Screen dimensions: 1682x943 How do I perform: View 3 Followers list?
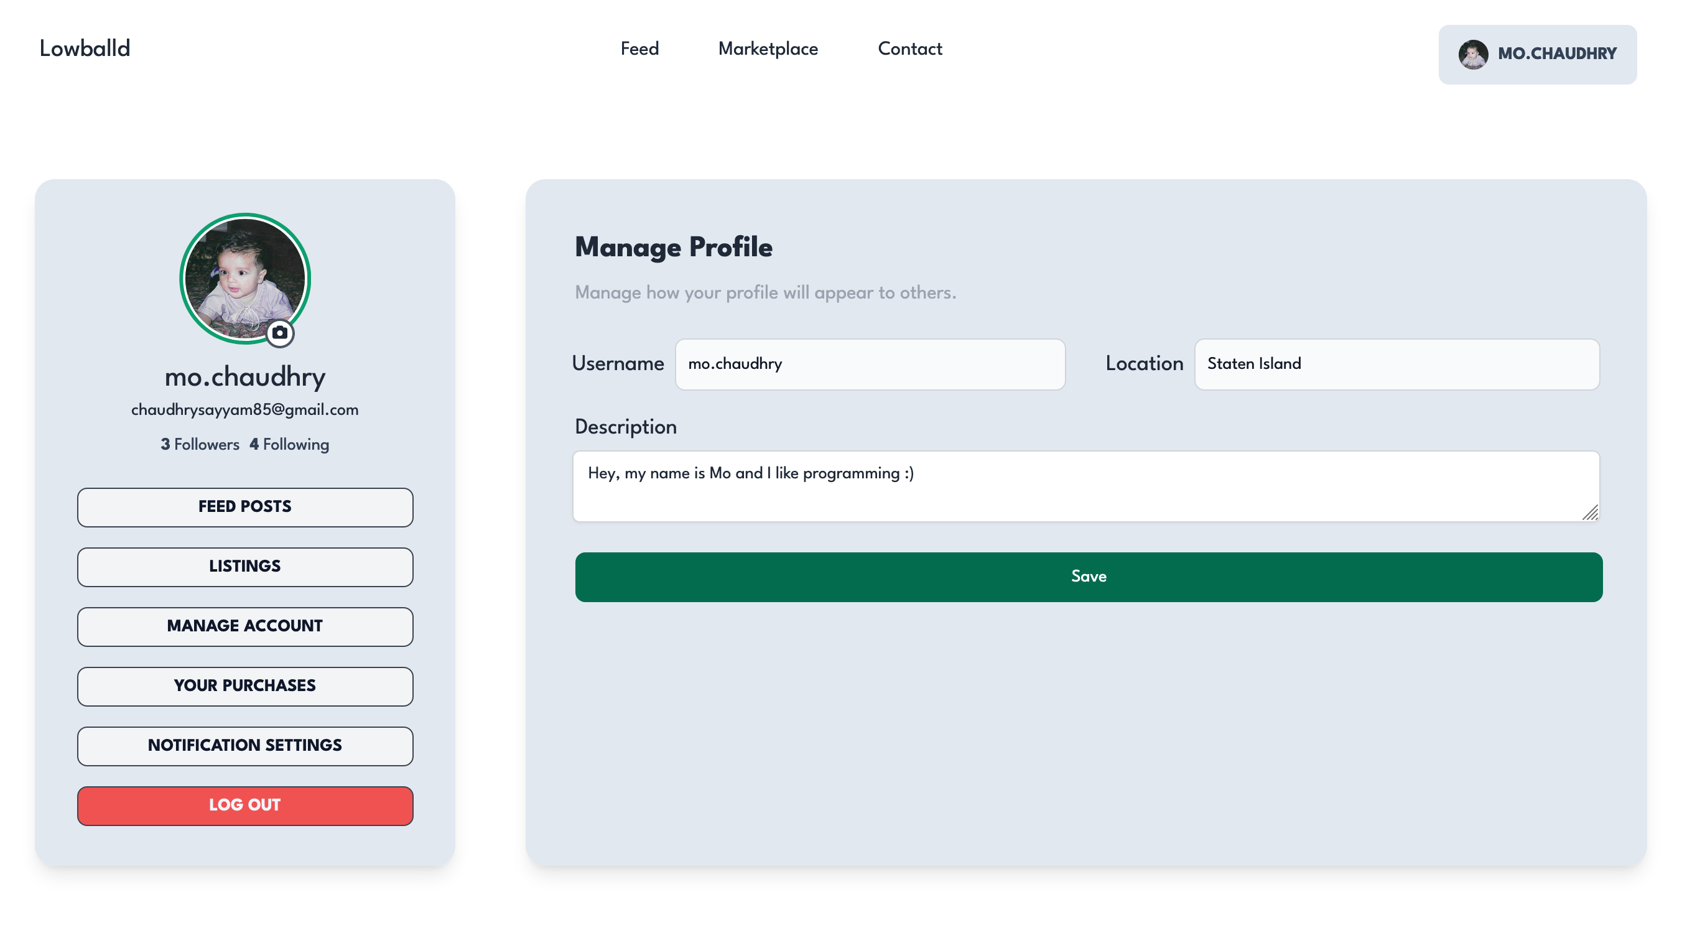click(200, 445)
